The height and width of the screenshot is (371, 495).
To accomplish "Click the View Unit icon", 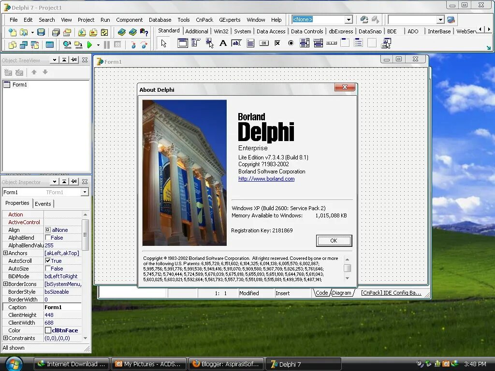I will [x=12, y=45].
